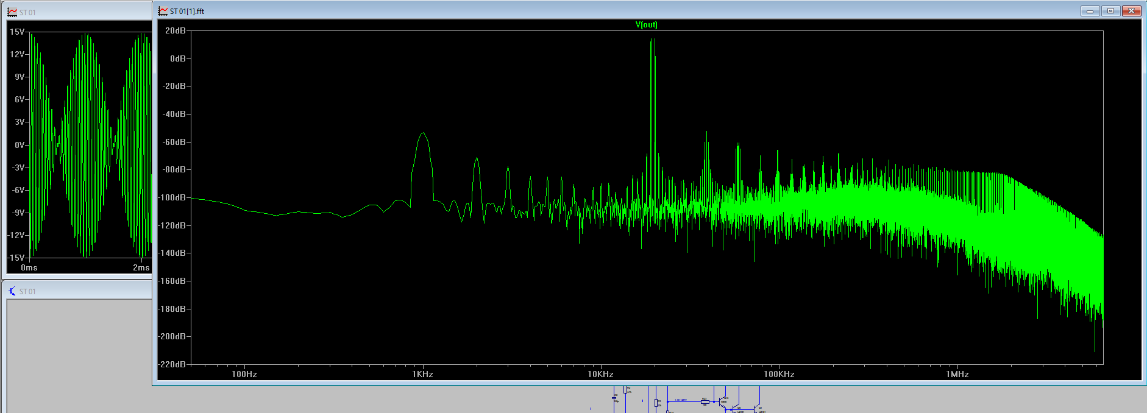Viewport: 1147px width, 413px height.
Task: Maximize the ST01[1].fft window
Action: [1110, 11]
